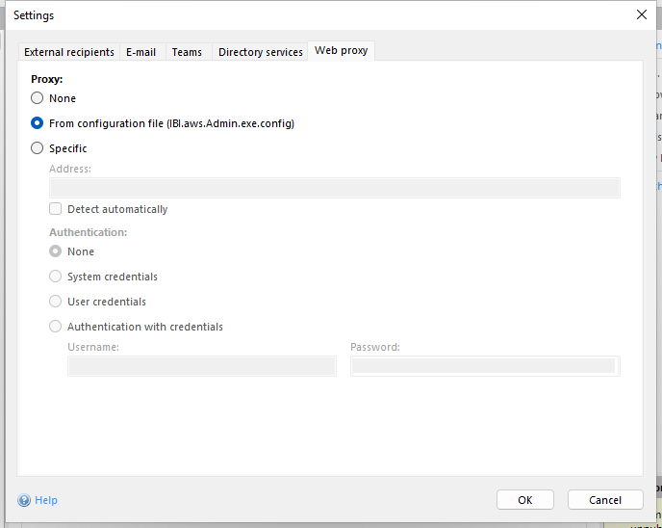Choose System credentials authentication
The image size is (662, 528).
(56, 277)
